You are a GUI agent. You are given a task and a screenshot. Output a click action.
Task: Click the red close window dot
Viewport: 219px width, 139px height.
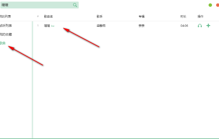[217, 5]
